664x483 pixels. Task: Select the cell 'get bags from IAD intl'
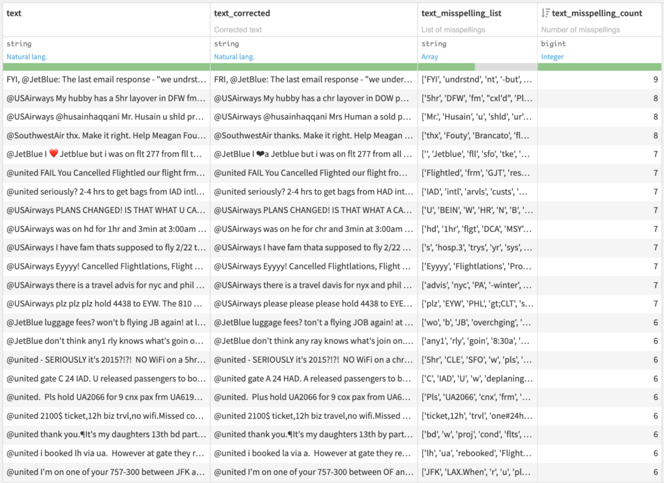tap(106, 192)
